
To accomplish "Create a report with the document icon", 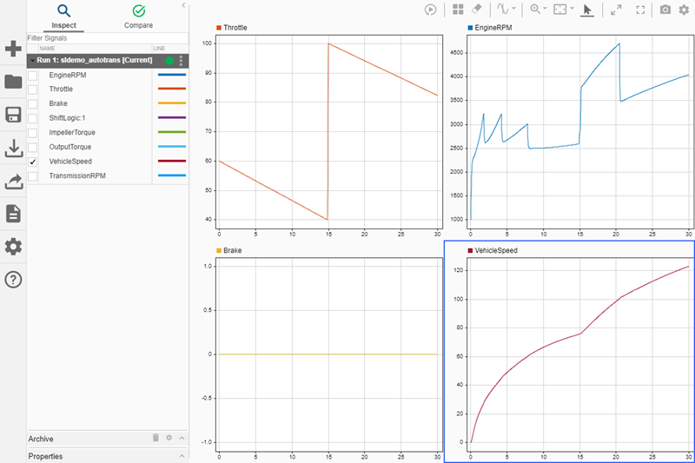I will (x=13, y=214).
